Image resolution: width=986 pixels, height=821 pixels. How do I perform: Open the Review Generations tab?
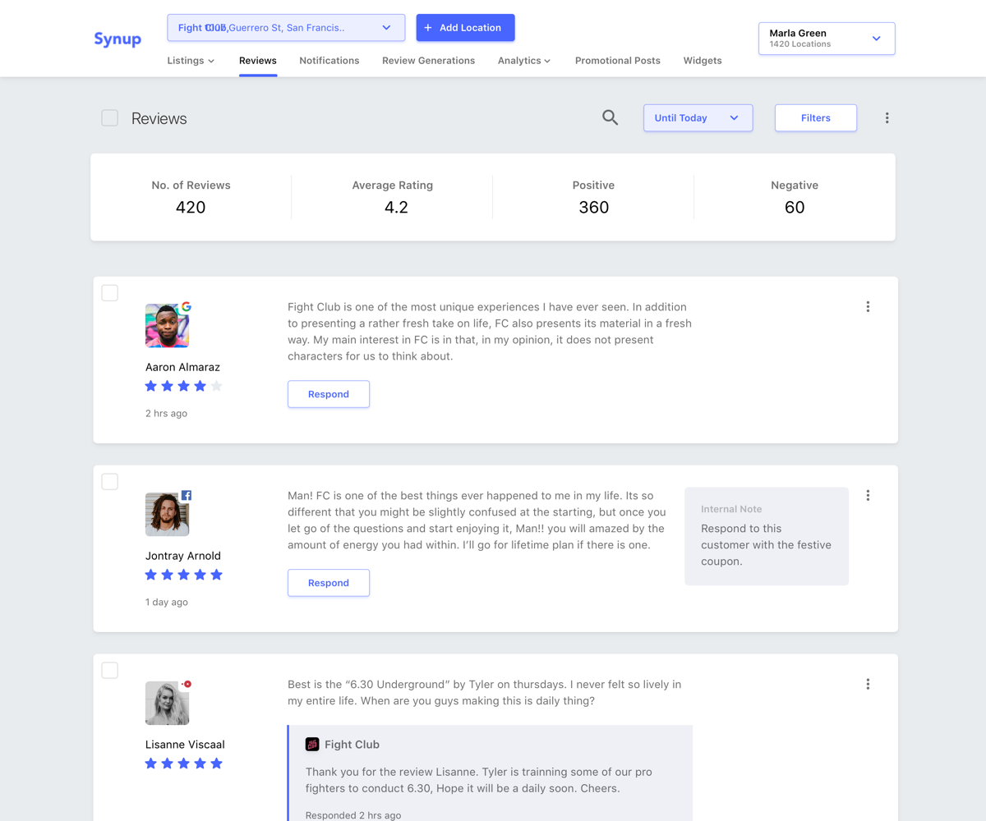click(x=428, y=61)
